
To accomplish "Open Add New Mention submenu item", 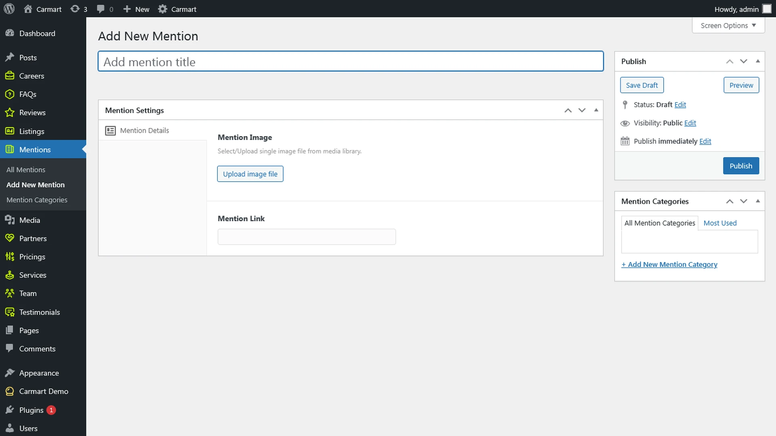I will point(36,184).
